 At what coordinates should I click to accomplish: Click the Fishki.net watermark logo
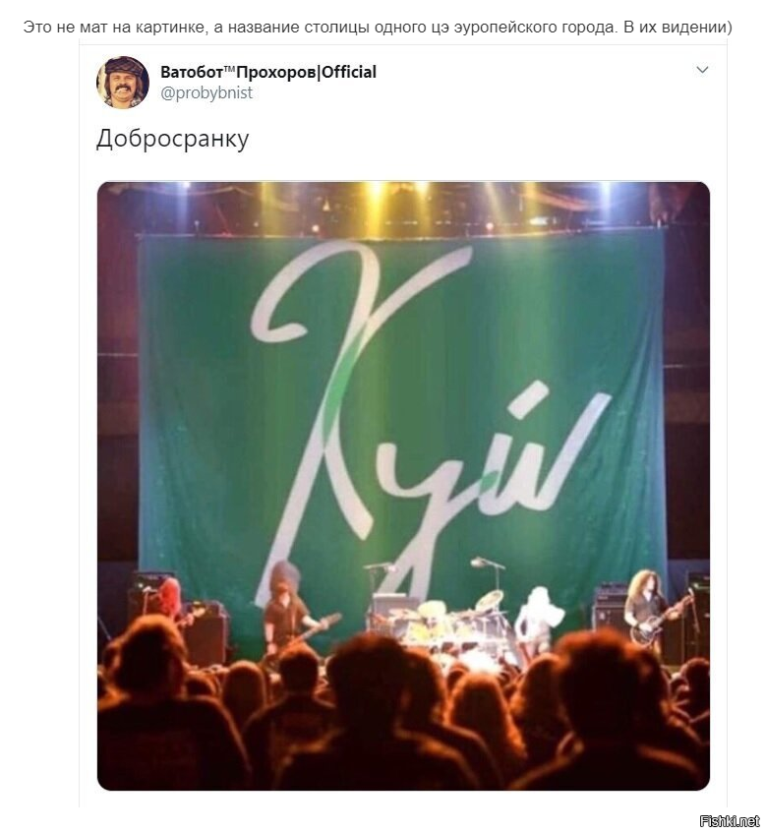(730, 821)
